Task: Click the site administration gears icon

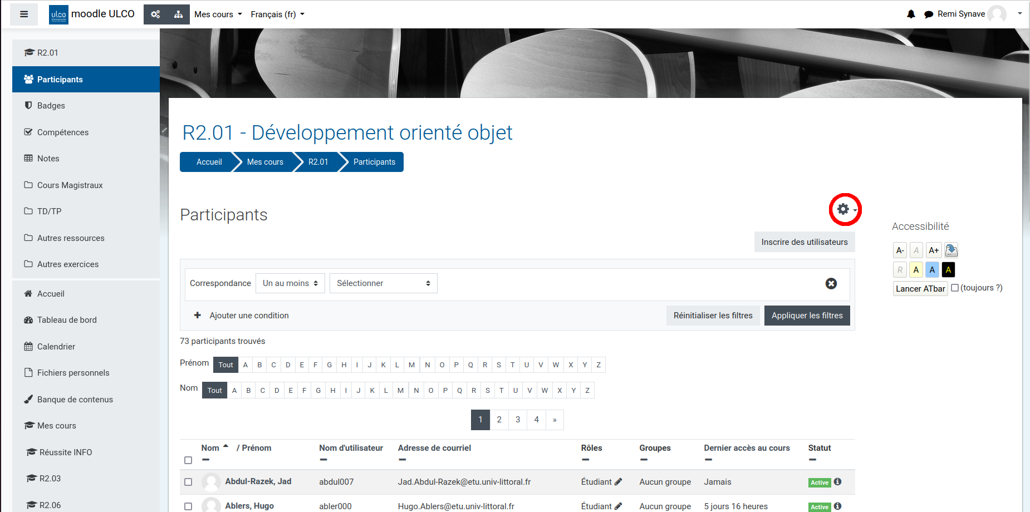Action: (155, 14)
